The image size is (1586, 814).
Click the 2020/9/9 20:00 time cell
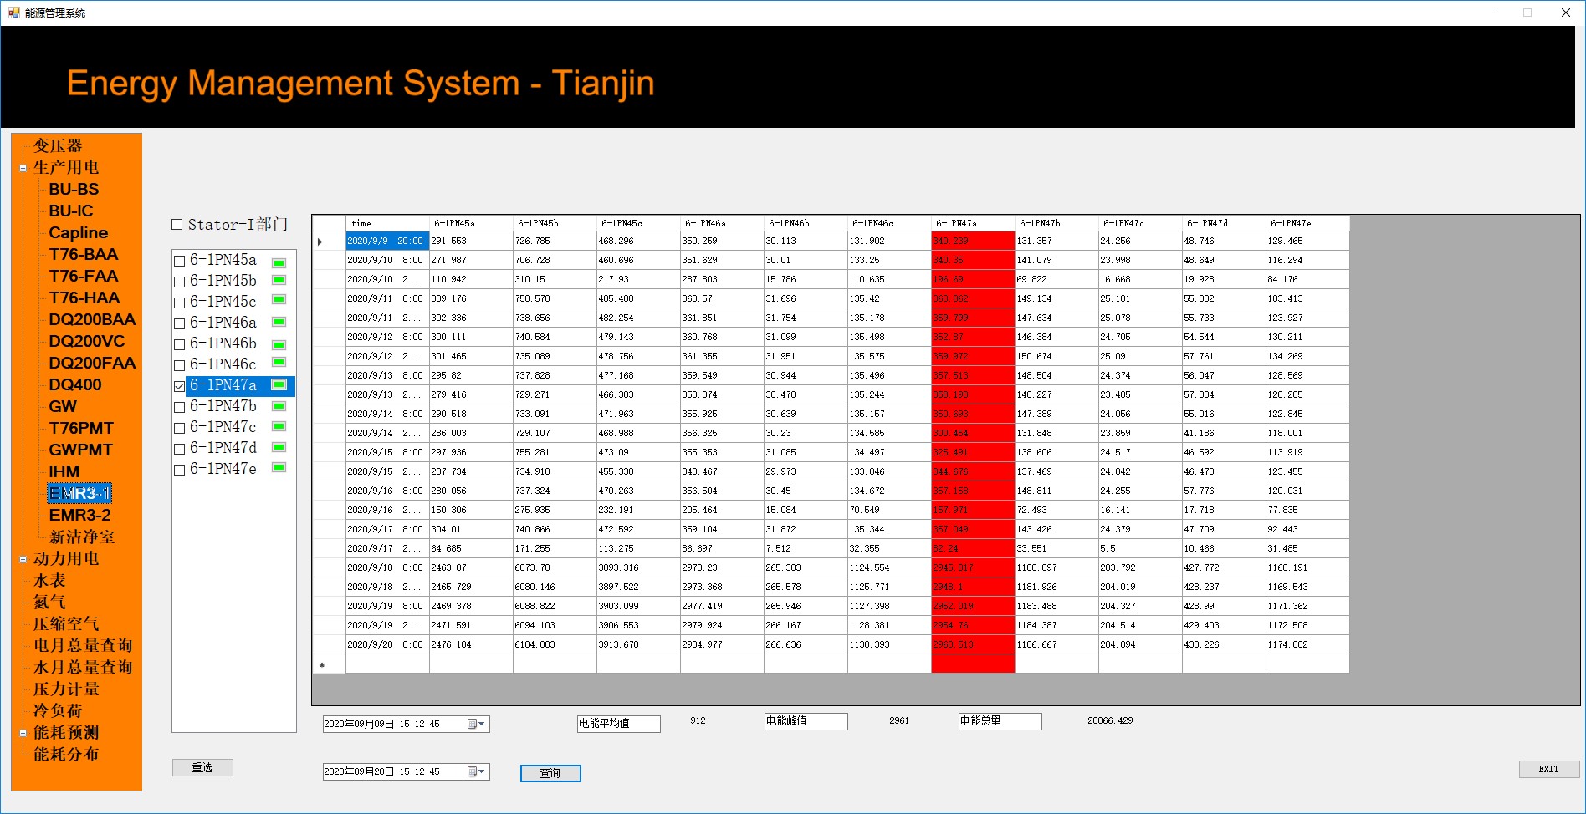[387, 241]
